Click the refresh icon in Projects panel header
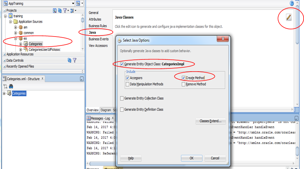Screen dimensions: 304x169 click(x=60, y=11)
